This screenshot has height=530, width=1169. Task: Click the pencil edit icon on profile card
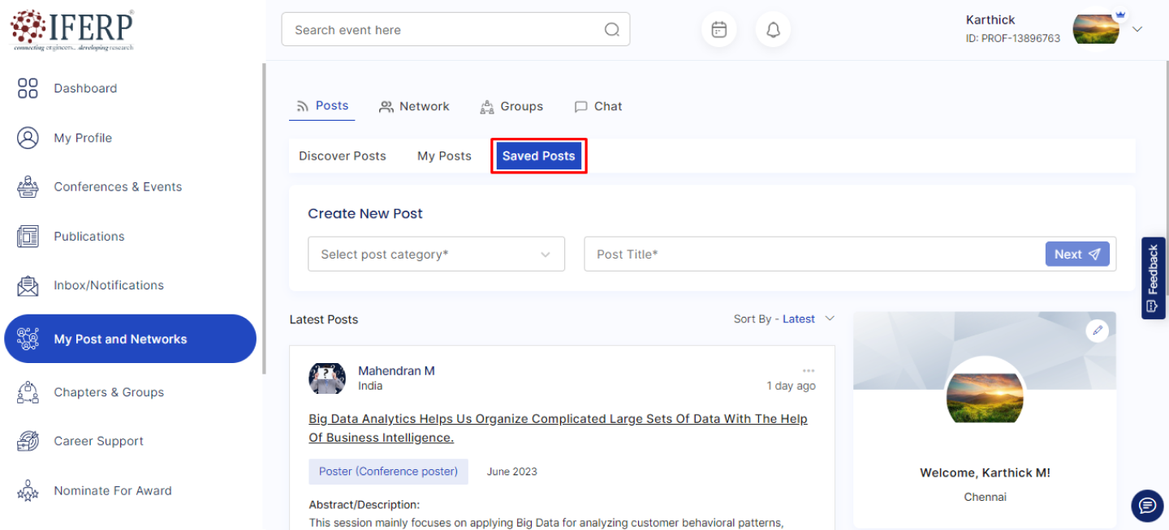(1098, 330)
